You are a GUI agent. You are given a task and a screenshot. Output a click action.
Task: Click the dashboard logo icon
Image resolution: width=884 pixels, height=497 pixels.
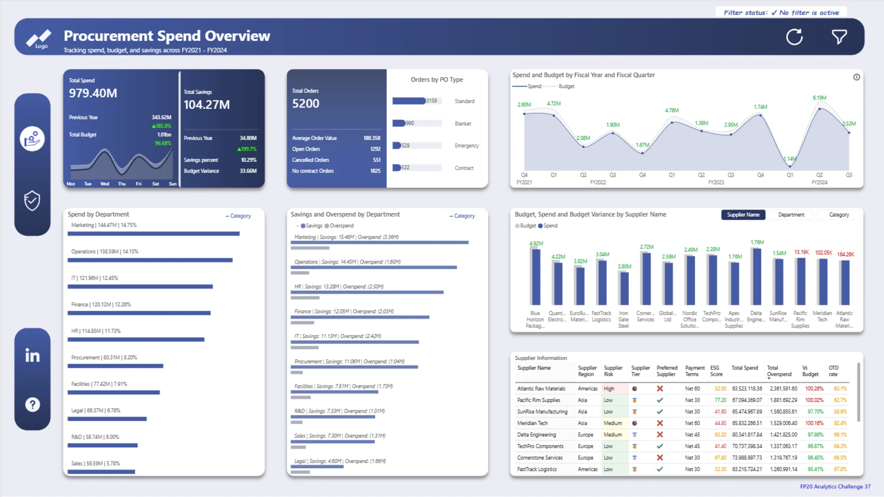coord(39,39)
